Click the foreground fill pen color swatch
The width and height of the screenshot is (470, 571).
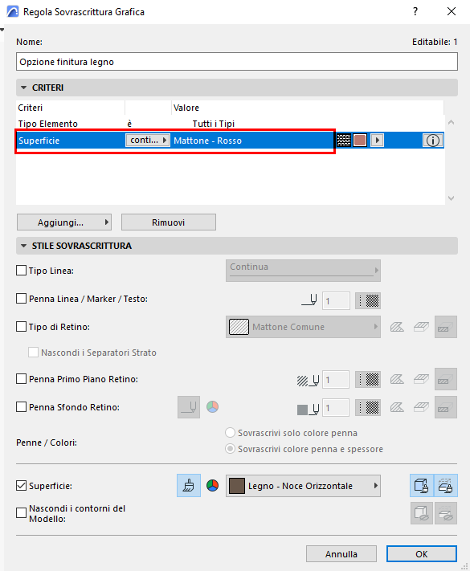368,379
